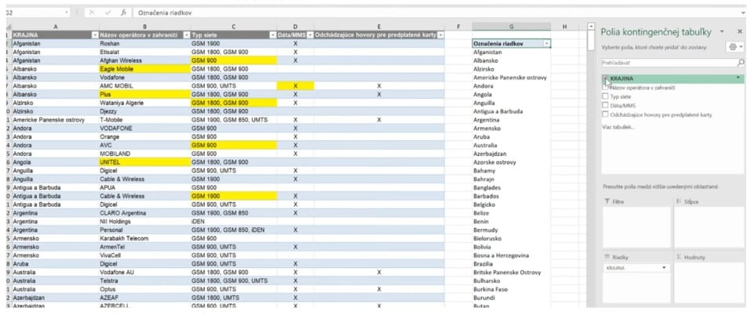This screenshot has width=747, height=315.
Task: Click the Afghan Wireless cell
Action: pyautogui.click(x=145, y=60)
